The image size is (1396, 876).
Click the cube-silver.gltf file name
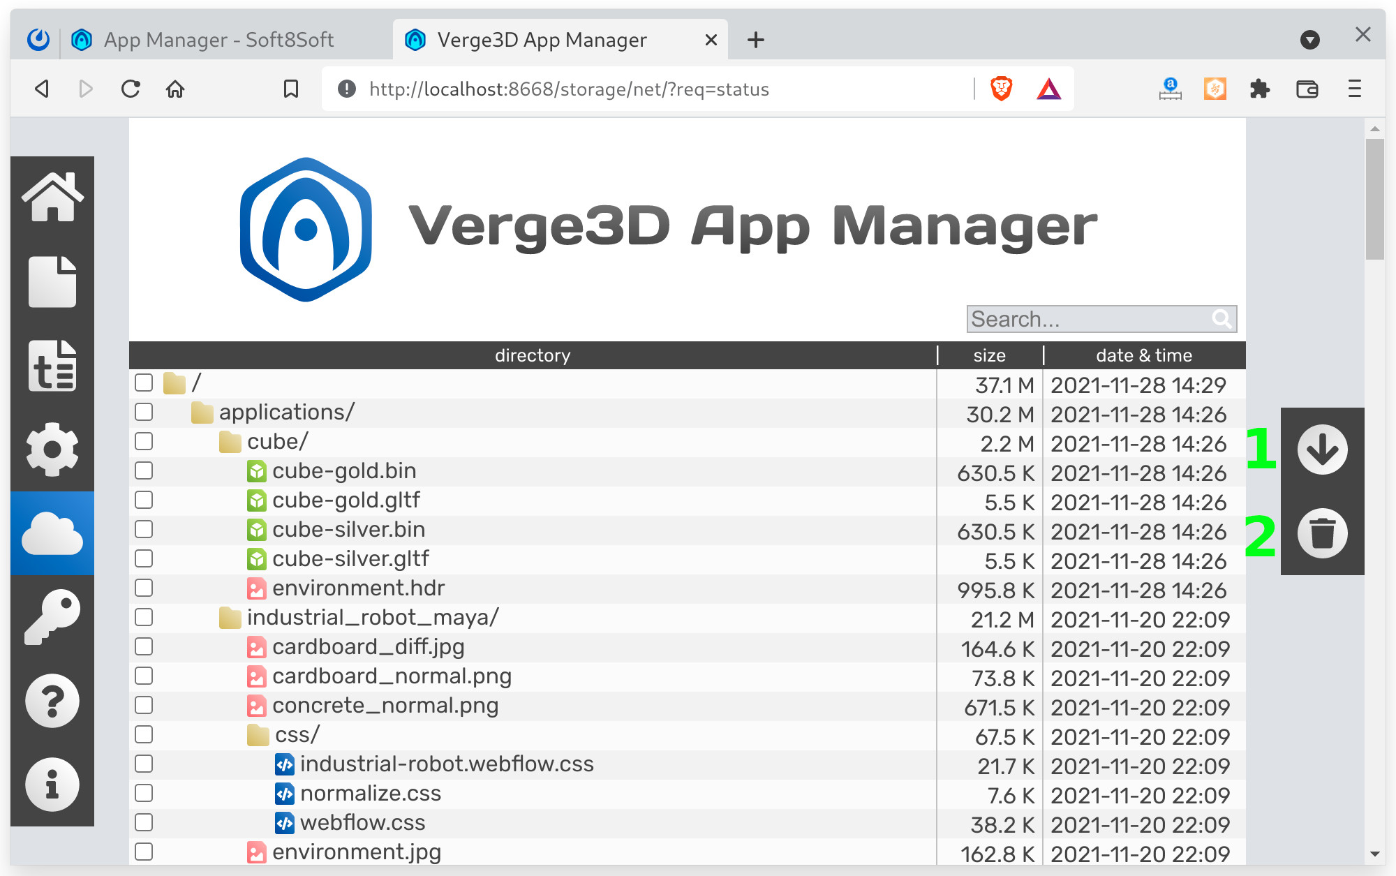coord(350,558)
